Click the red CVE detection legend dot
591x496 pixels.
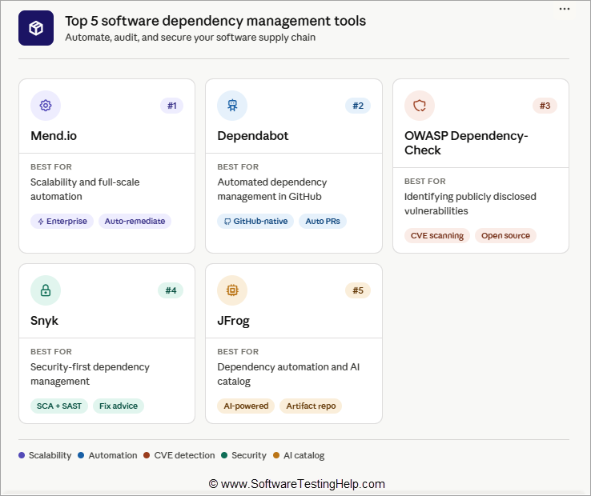[x=147, y=455]
